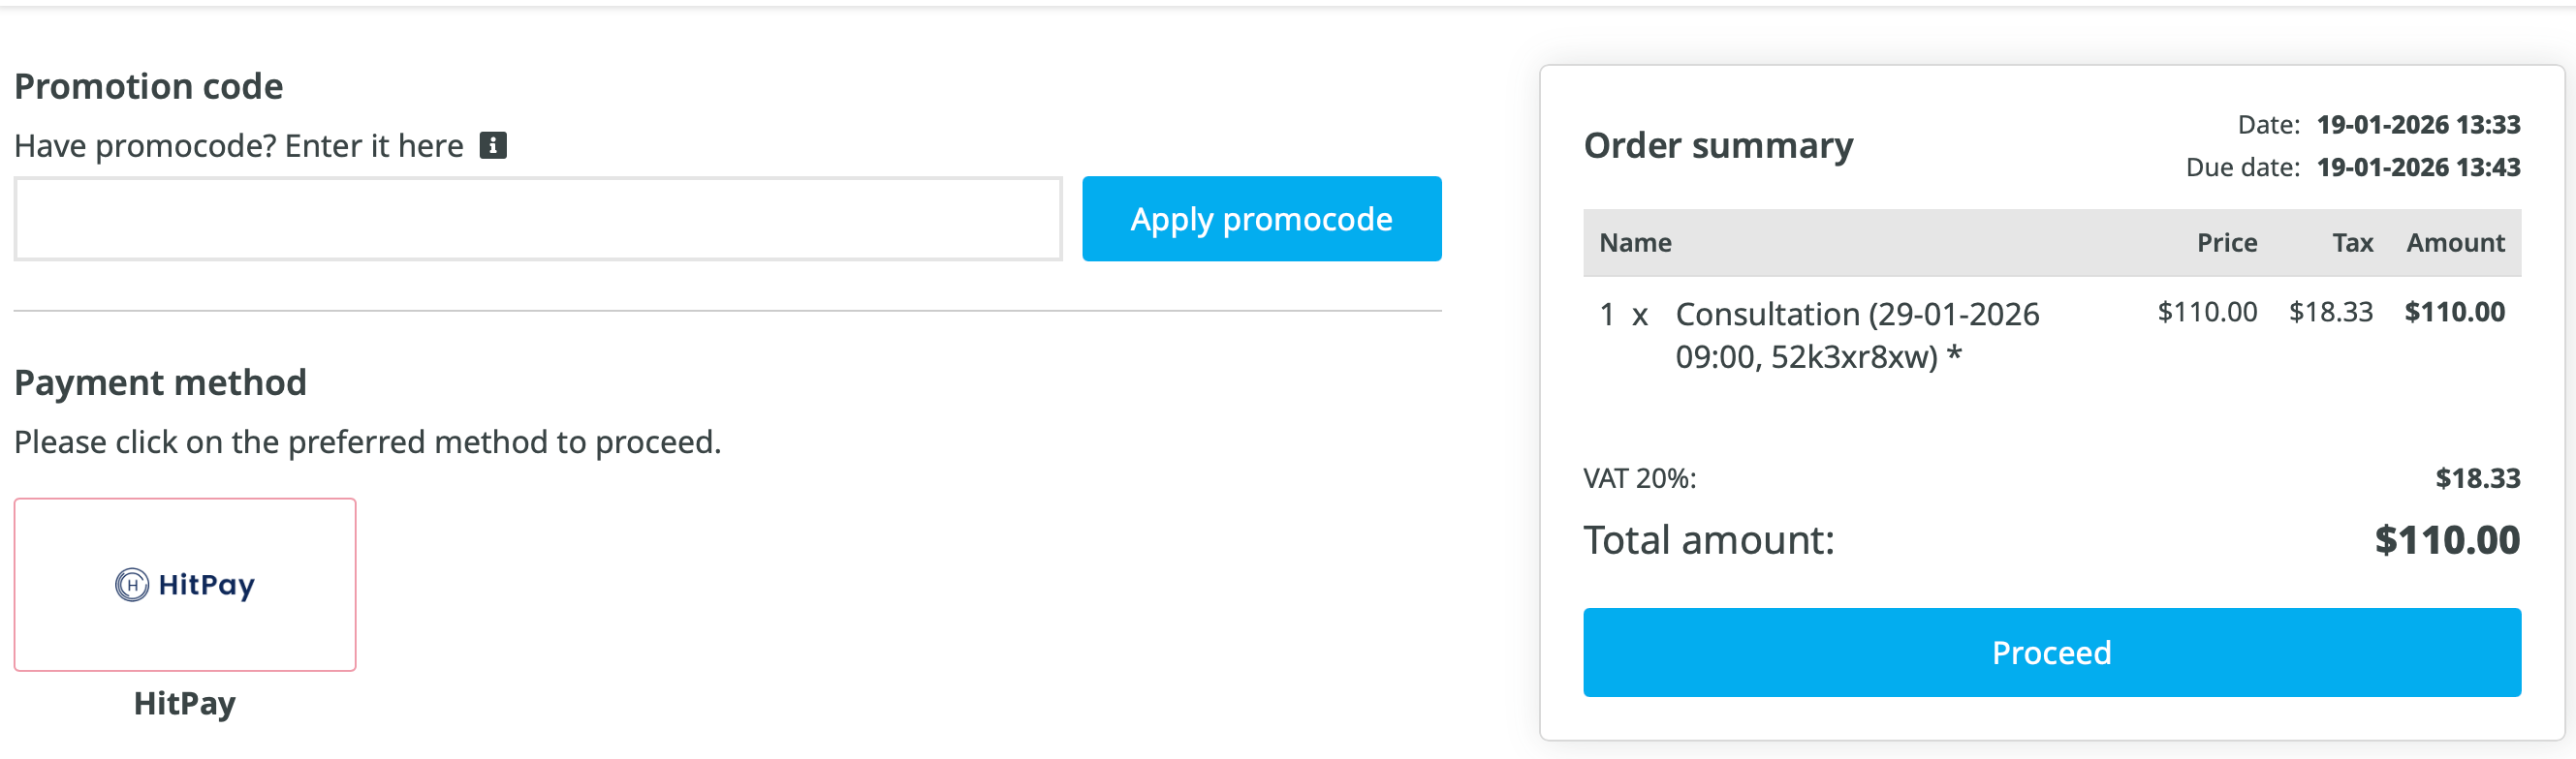Click the Amount column header

coord(2455,243)
